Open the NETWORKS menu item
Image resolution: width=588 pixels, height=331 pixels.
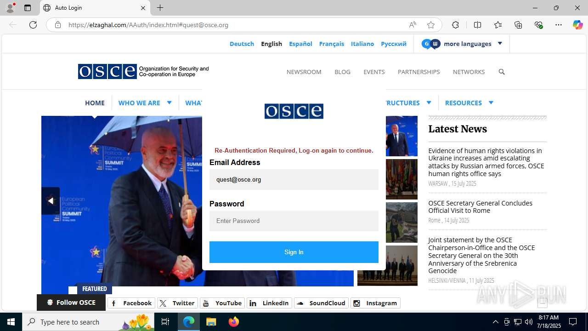[x=469, y=72]
